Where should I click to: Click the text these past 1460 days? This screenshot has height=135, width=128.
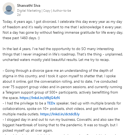click(x=20, y=38)
